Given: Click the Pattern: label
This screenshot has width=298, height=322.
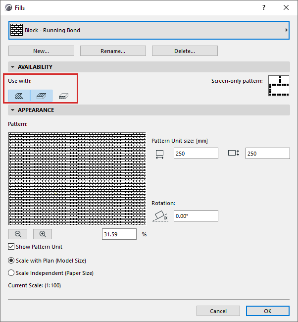Looking at the screenshot, I should pyautogui.click(x=18, y=124).
